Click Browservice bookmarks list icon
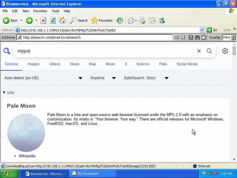Screen dimensions: 237x178 191,37
